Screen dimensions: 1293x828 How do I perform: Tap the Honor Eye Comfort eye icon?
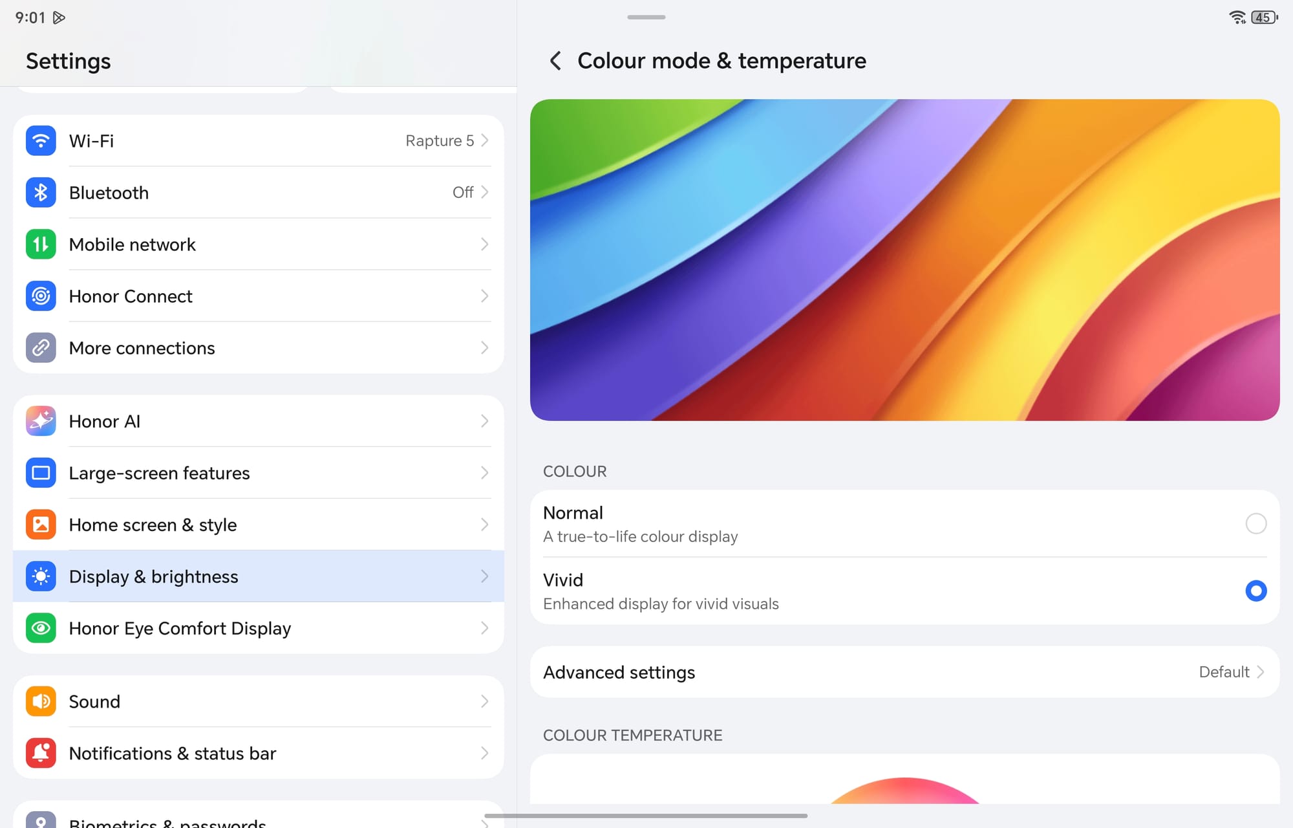(x=41, y=628)
